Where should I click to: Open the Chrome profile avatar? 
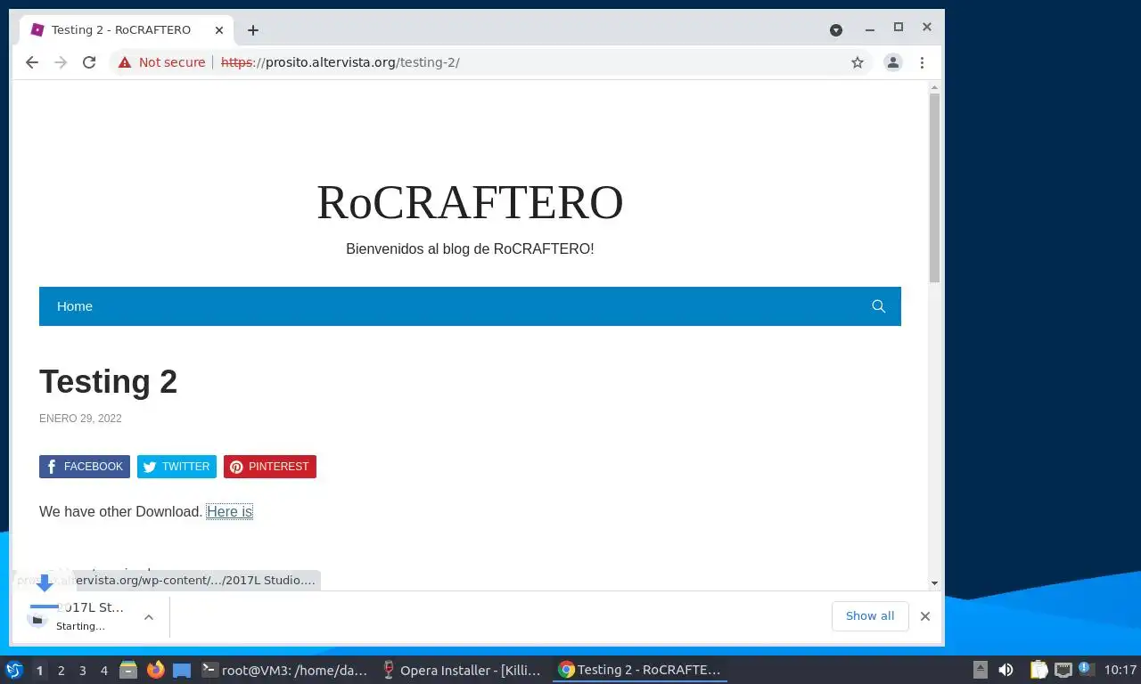pos(892,62)
